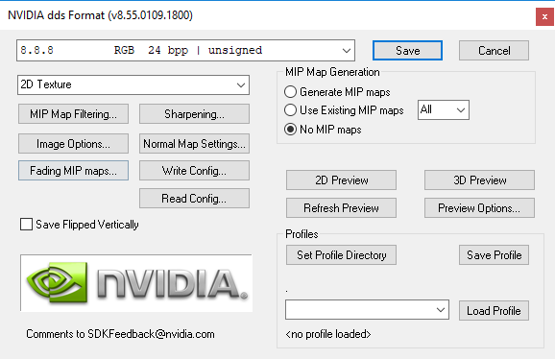Select No MIP maps radio button
The height and width of the screenshot is (359, 555).
tap(290, 129)
